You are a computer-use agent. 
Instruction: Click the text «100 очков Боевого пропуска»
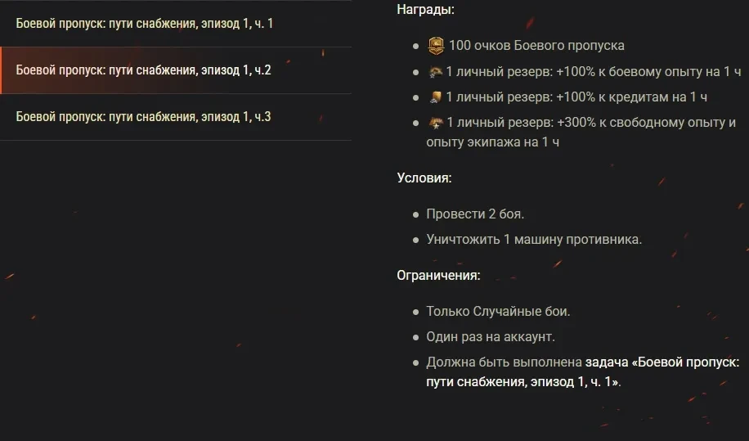(x=536, y=46)
